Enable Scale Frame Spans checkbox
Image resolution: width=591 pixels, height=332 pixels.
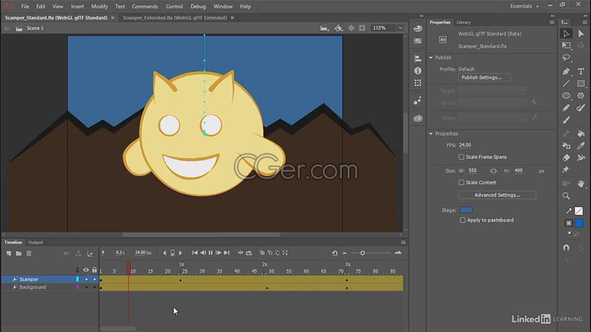pos(461,157)
